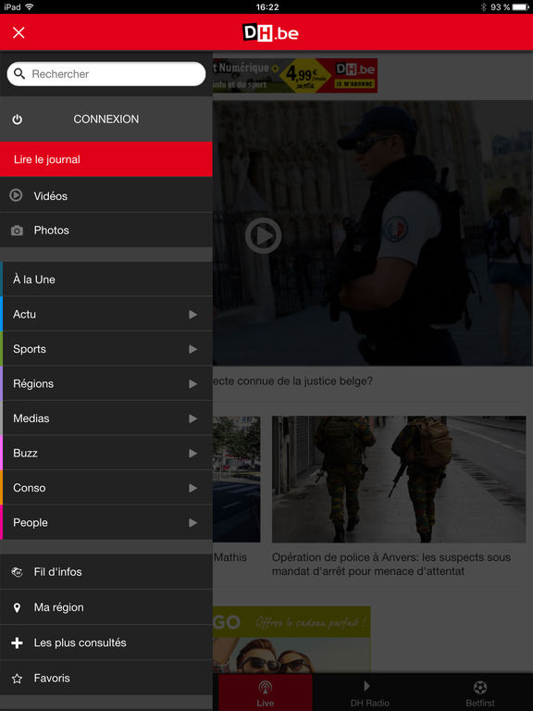Switch to the DH Radio tab
Screen dimensions: 533x711
pyautogui.click(x=369, y=692)
